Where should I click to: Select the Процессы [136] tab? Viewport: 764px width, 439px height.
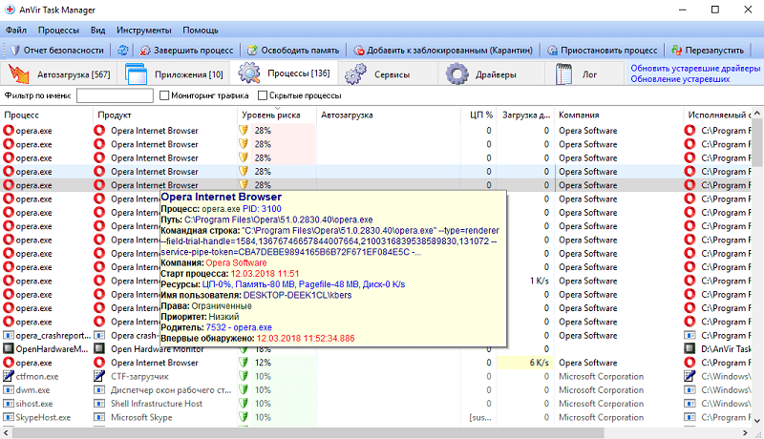tap(284, 73)
